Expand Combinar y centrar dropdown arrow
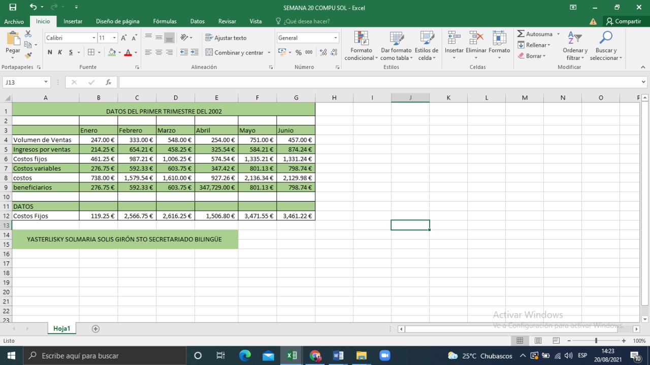 pos(269,52)
